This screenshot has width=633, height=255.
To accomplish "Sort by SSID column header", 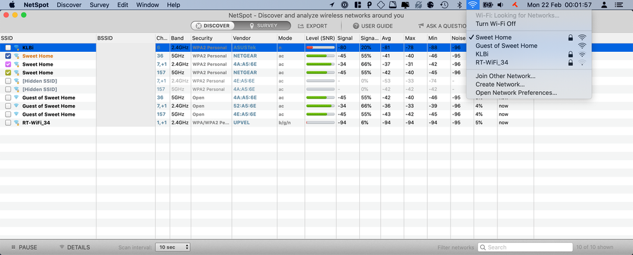I will pyautogui.click(x=48, y=38).
